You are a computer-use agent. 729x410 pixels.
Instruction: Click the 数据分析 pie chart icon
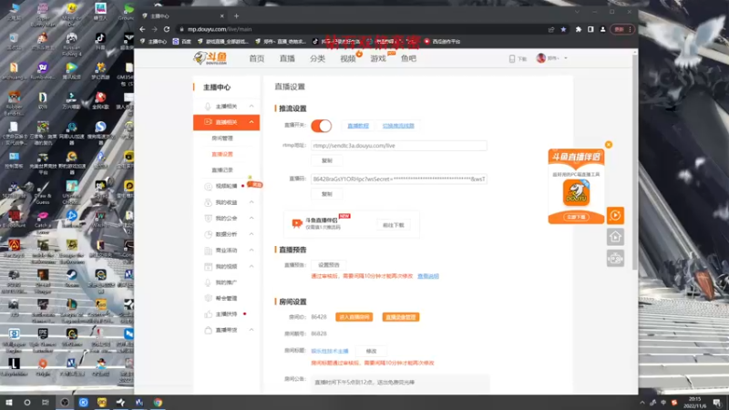208,234
